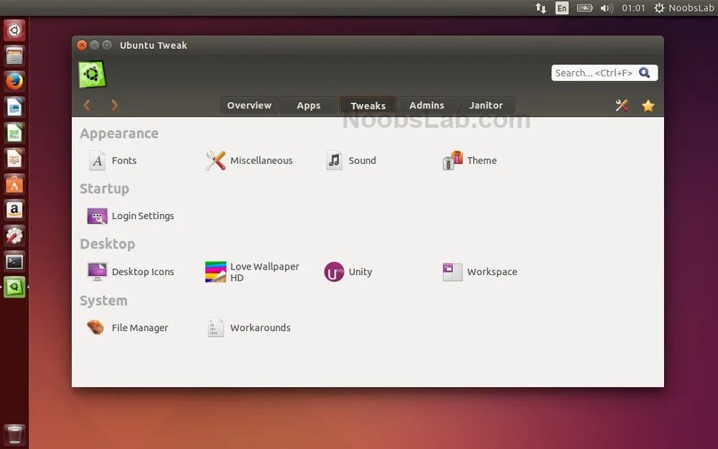Open the 01:01 clock menu
This screenshot has width=718, height=449.
click(633, 8)
